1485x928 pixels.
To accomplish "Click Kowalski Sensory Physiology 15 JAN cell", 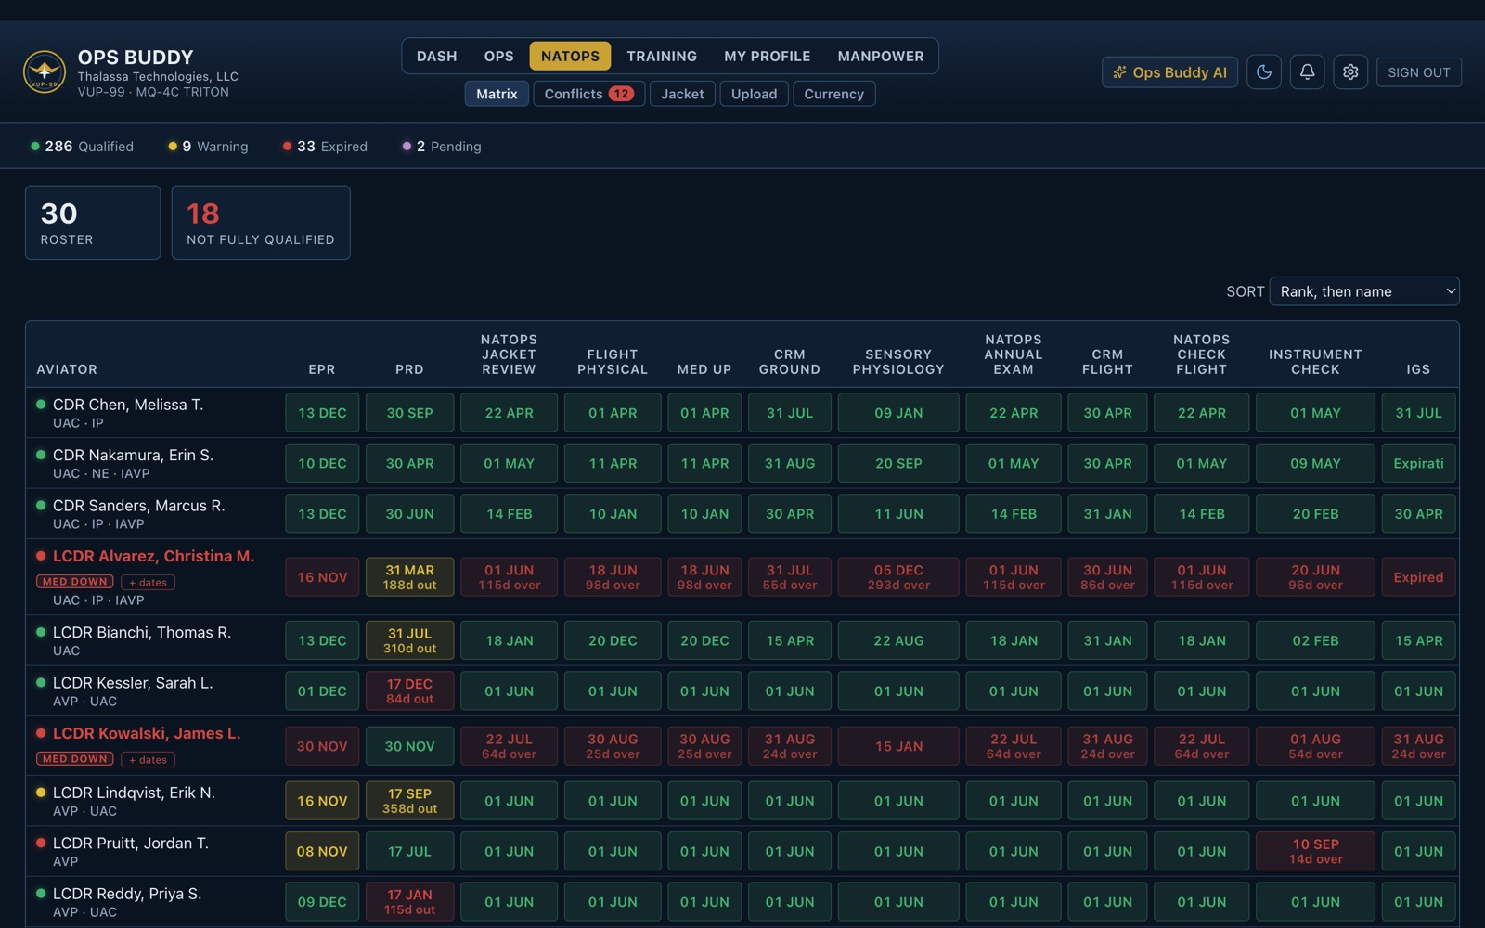I will [898, 746].
